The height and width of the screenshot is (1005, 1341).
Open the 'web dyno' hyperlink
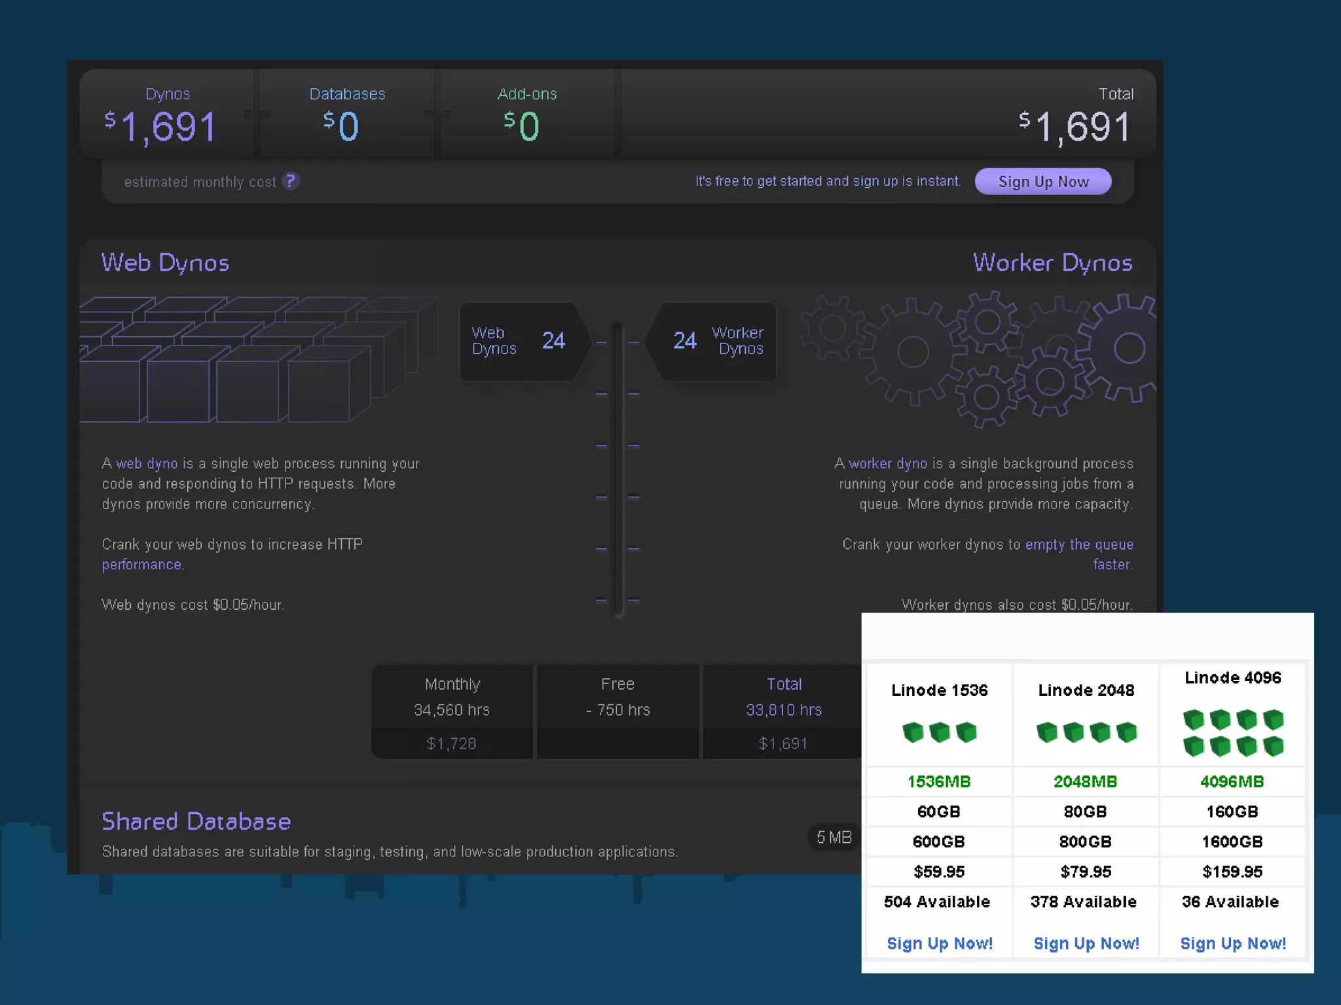(147, 464)
